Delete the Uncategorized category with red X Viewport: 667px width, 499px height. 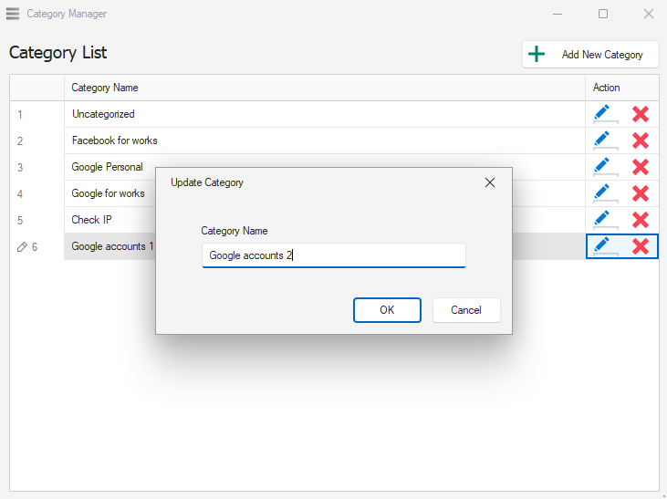tap(641, 114)
